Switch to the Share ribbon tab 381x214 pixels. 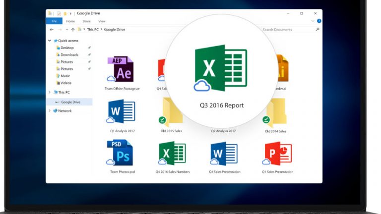point(86,21)
